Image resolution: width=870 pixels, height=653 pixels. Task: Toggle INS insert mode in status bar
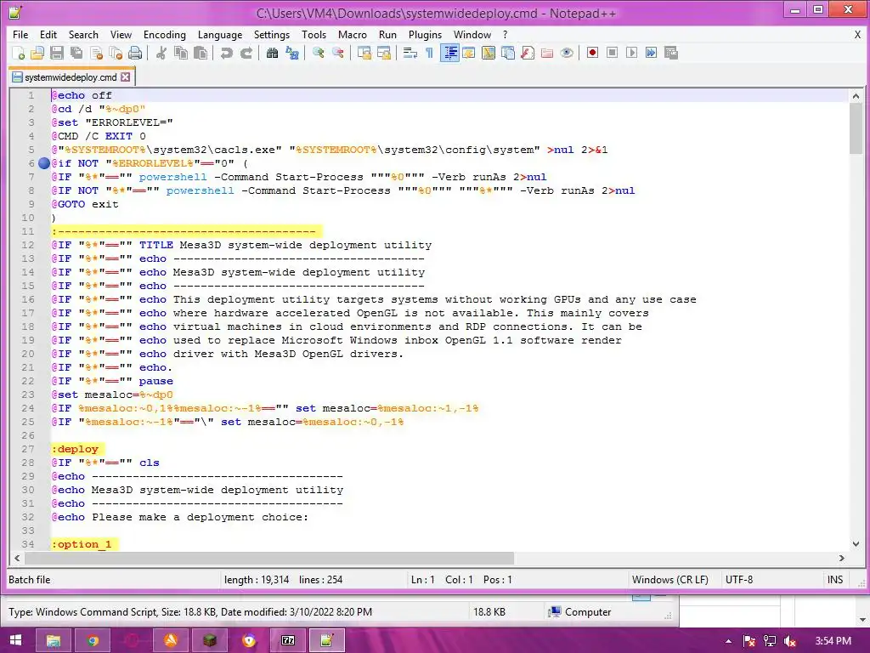pos(834,580)
